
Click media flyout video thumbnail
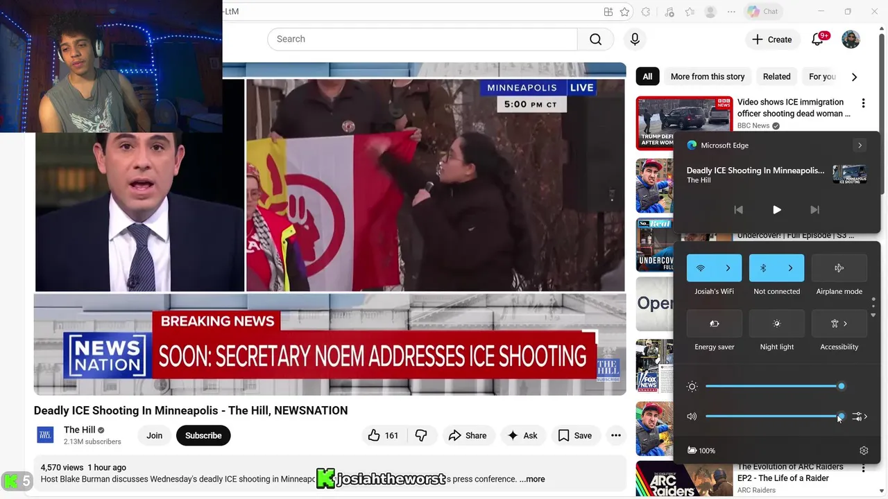tap(849, 174)
